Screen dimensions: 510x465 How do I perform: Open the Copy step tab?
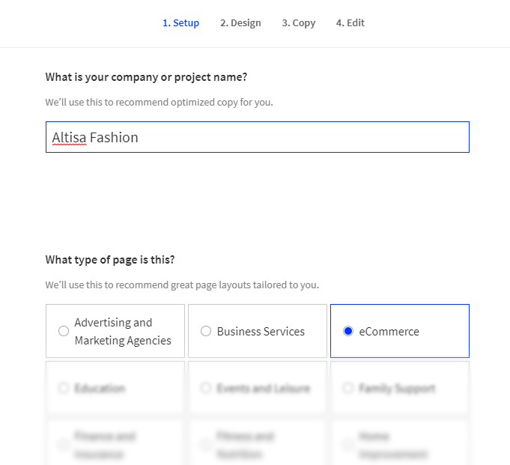click(x=298, y=23)
